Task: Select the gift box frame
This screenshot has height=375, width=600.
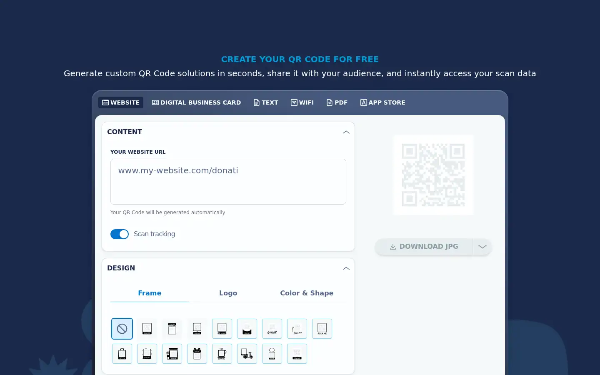Action: click(x=197, y=354)
